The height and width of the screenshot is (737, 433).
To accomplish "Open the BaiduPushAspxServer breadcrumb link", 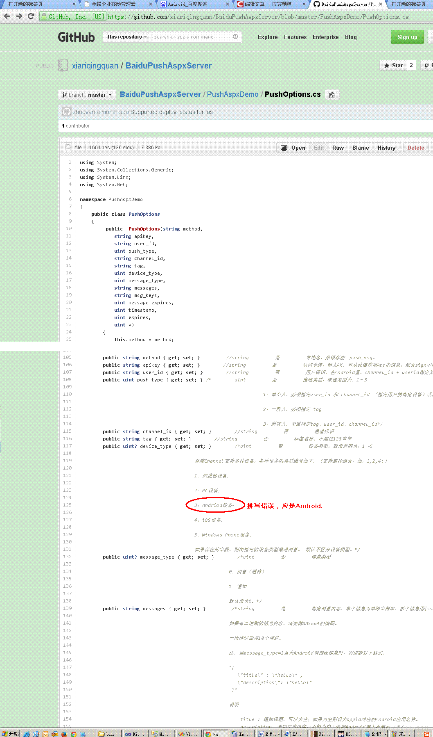I will pos(160,94).
